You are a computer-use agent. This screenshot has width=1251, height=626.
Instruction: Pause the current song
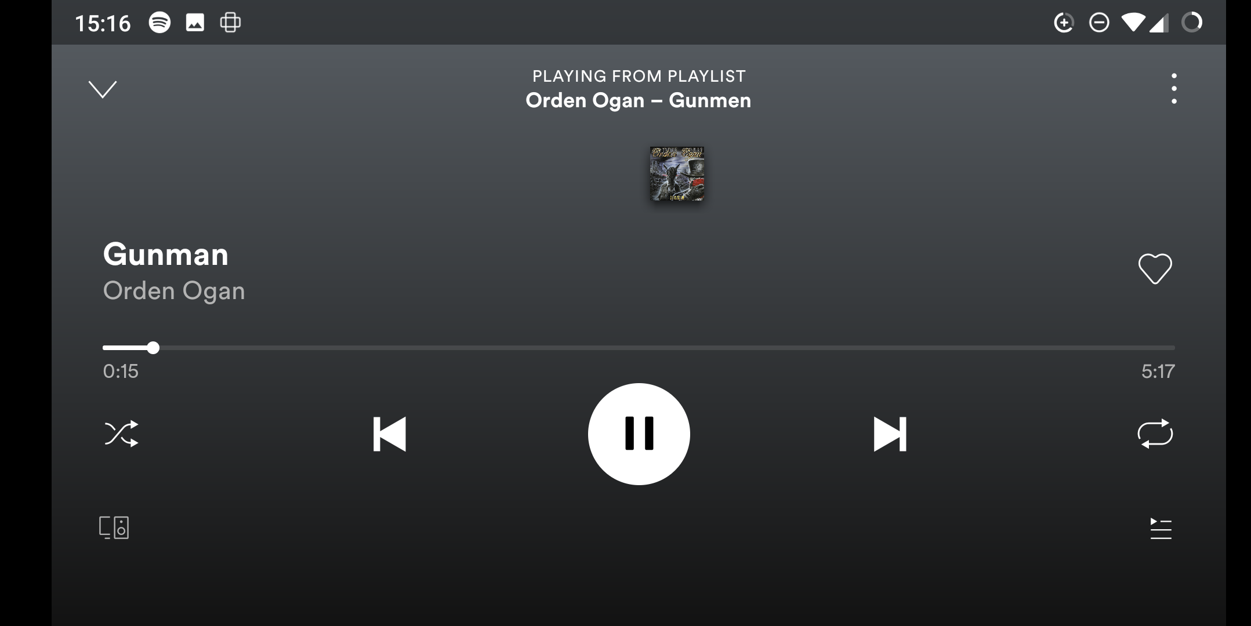(x=639, y=434)
